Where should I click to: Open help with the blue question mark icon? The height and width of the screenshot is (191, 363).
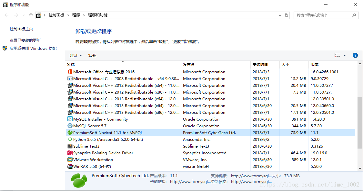tap(355, 55)
